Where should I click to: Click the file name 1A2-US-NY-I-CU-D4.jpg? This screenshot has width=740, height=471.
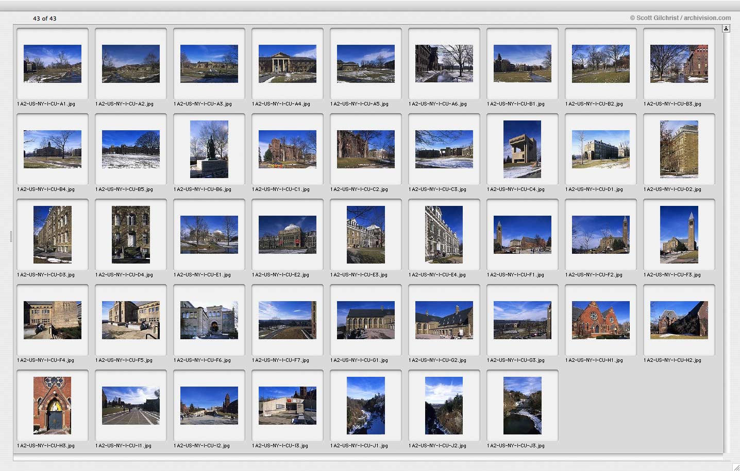124,275
